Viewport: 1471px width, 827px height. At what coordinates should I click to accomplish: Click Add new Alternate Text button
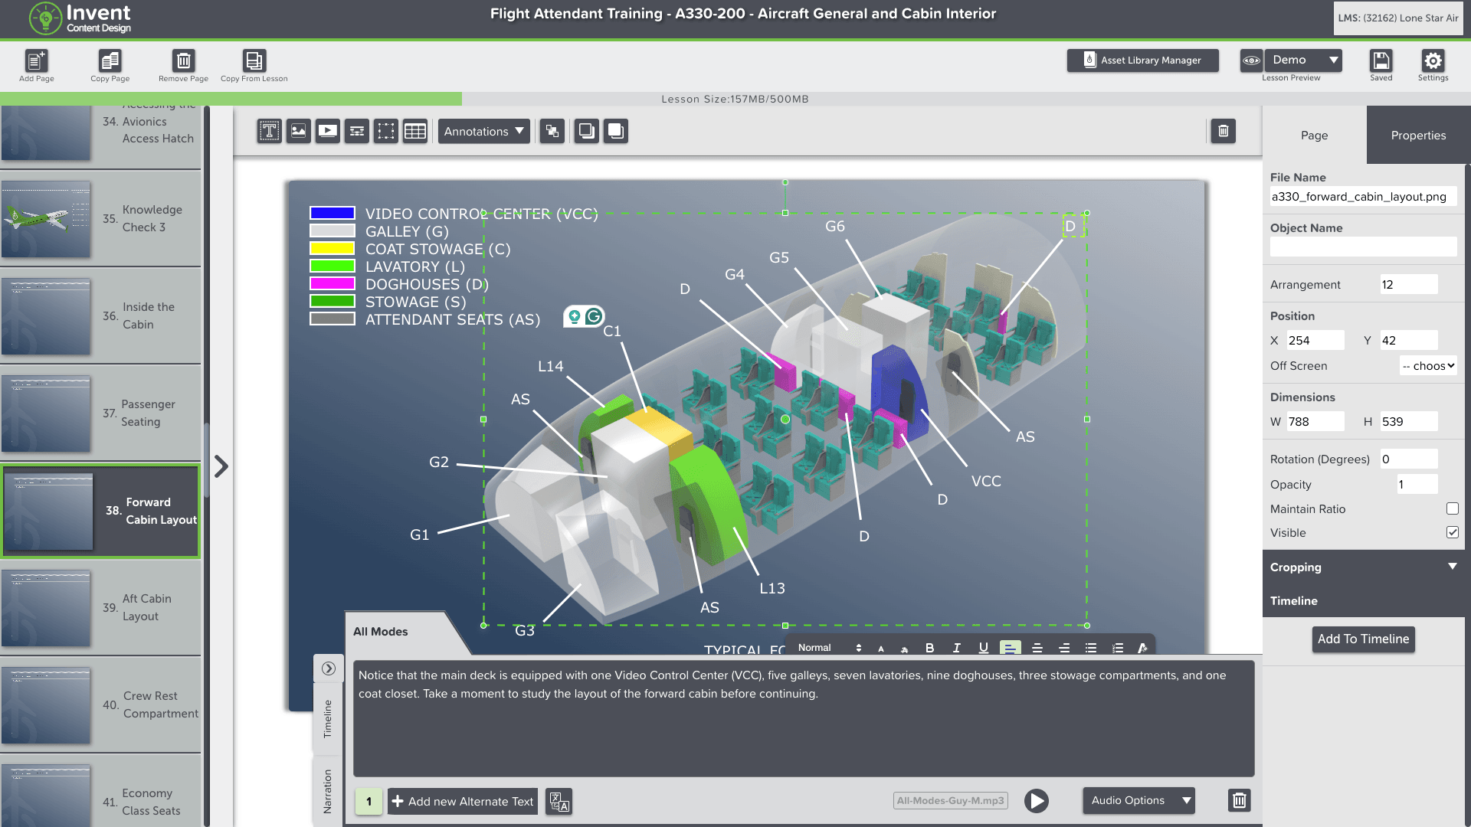463,802
